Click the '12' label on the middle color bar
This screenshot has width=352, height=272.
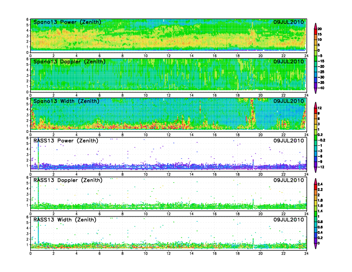tap(320, 108)
